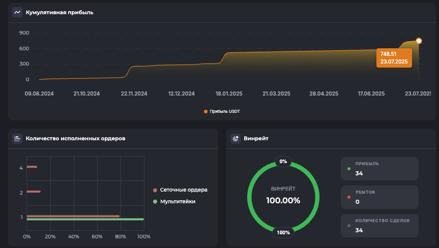This screenshot has height=248, width=439.
Task: Click the pie chart icon beside Винрейт
Action: point(236,138)
